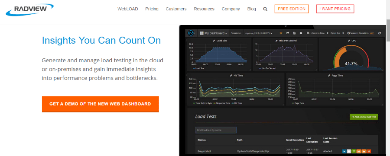This screenshot has width=390, height=156.
Task: Click the left arrow beside Zoom Out
Action: (328, 33)
